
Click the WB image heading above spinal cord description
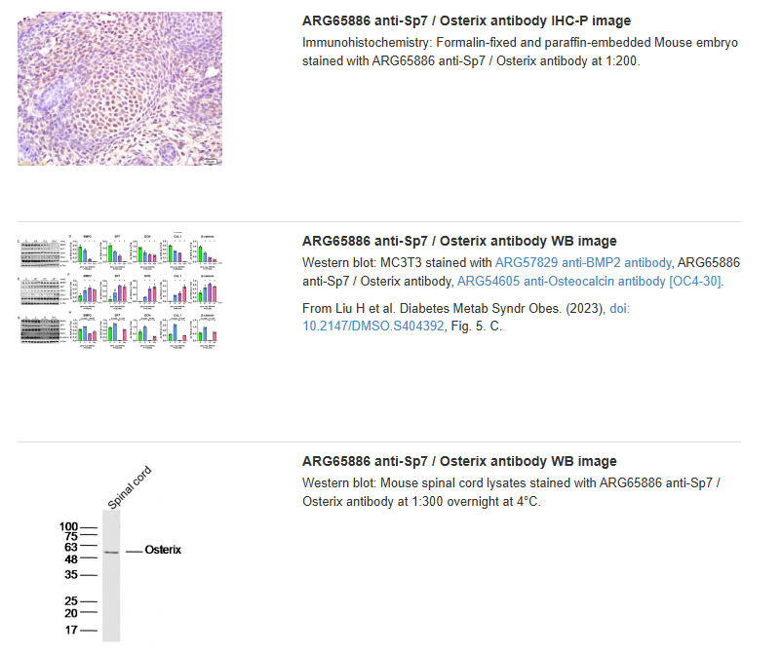click(x=459, y=461)
